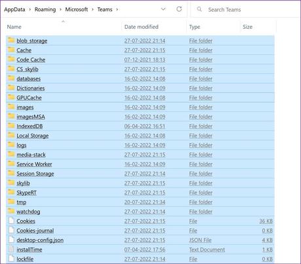The height and width of the screenshot is (264, 301).
Task: Click the installTime text document icon
Action: [x=11, y=249]
